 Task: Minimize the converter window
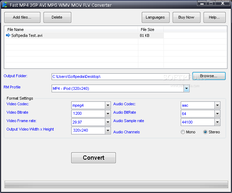(202, 3)
